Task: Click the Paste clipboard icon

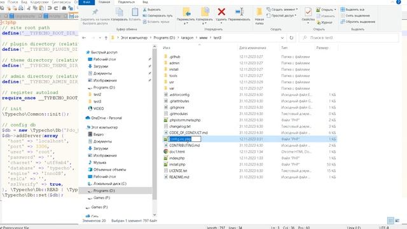Action: tap(135, 12)
